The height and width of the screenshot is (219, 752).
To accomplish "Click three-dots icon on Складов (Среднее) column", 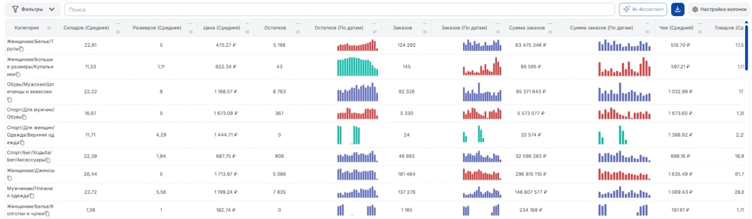I will coord(117,23).
